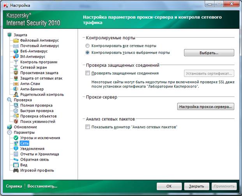Select Контролировать только выбранные порты radio button
The width and height of the screenshot is (242, 196).
coord(87,52)
